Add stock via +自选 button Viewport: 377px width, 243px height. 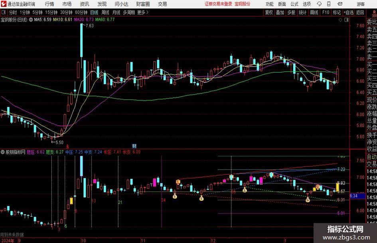[348, 12]
